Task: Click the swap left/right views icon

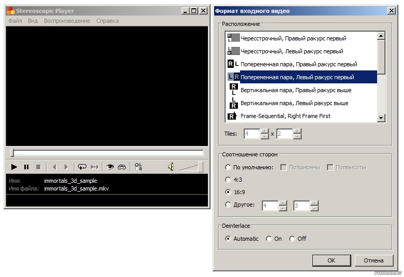Action: [138, 167]
